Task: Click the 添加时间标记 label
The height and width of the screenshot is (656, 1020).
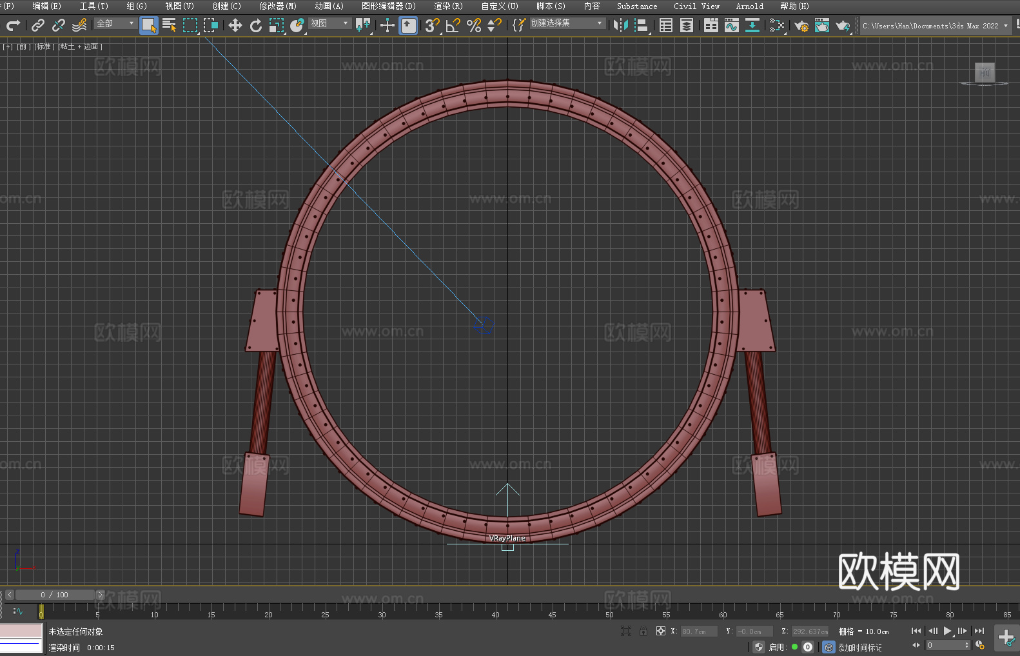Action: 859,648
